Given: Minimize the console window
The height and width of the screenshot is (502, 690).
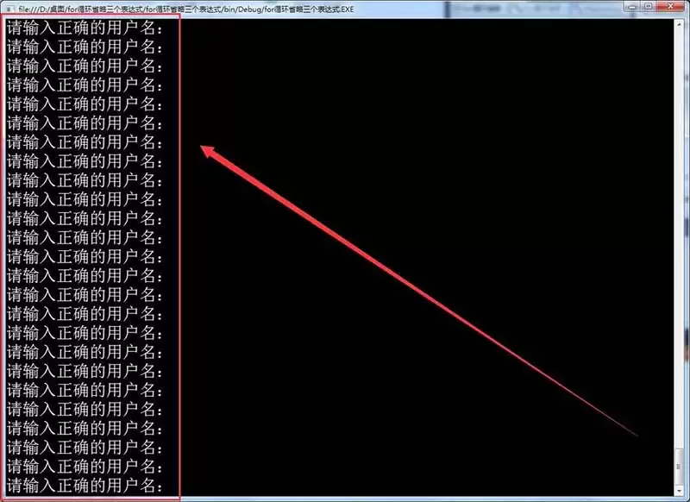Looking at the screenshot, I should 630,7.
